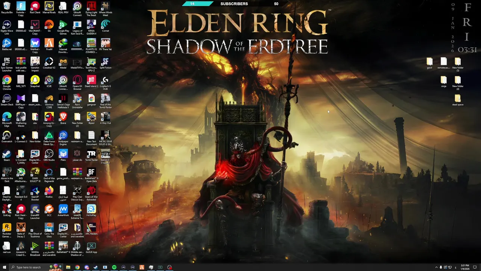Viewport: 481px width, 271px height.
Task: Select MSI Afterburner desktop icon
Action: [x=21, y=175]
